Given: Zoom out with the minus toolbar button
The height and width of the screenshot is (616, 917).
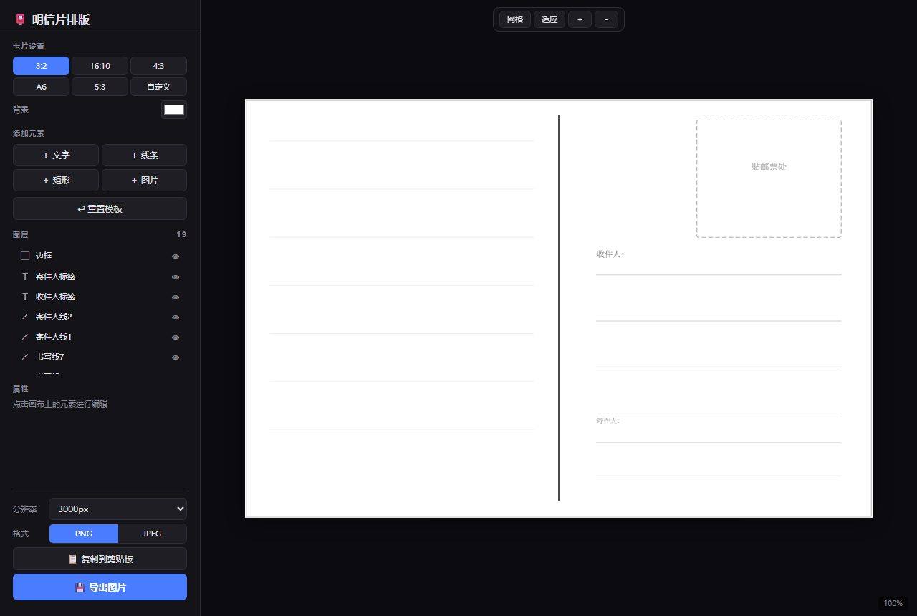Looking at the screenshot, I should click(606, 19).
